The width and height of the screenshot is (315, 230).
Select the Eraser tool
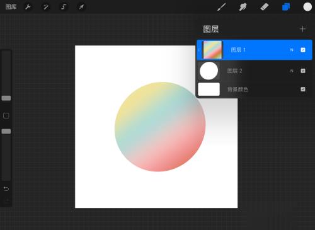(x=265, y=7)
